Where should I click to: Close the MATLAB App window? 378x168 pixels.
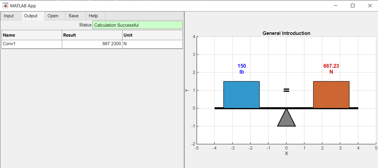[370, 5]
